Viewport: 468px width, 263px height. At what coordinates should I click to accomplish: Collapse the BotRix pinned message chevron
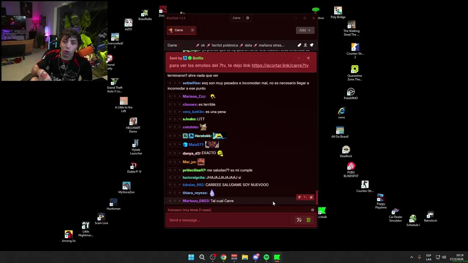(x=298, y=58)
